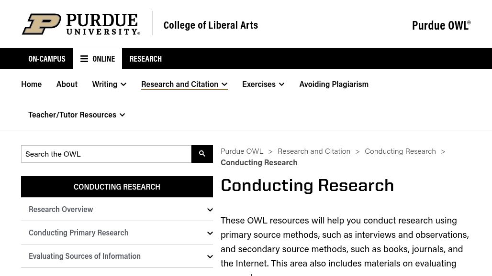Switch to the ON-CAMPUS tab
Image resolution: width=492 pixels, height=276 pixels.
[46, 58]
